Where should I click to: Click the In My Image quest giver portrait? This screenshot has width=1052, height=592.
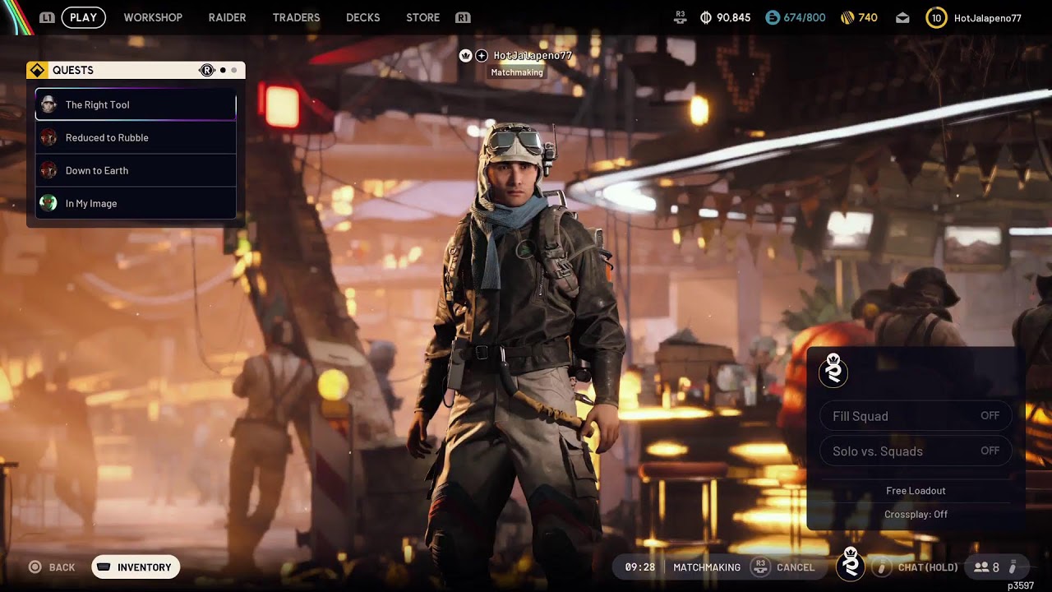pyautogui.click(x=48, y=203)
